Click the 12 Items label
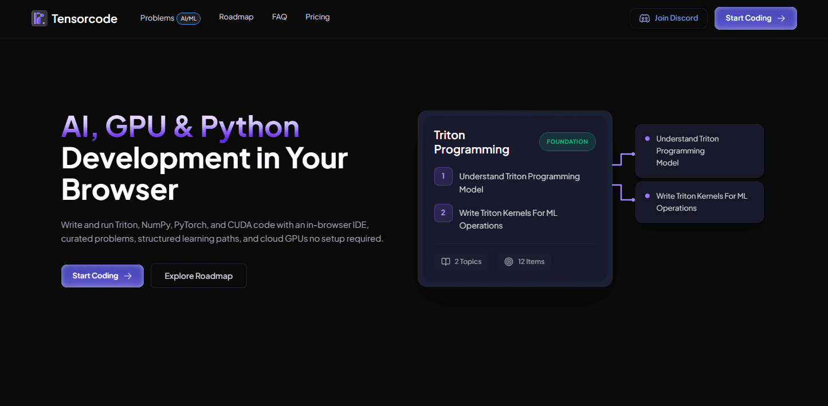 tap(531, 262)
